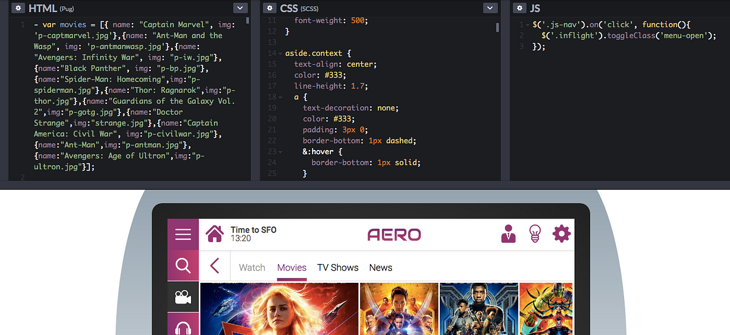Select the video camera sidebar icon
The height and width of the screenshot is (335, 730).
(x=183, y=297)
